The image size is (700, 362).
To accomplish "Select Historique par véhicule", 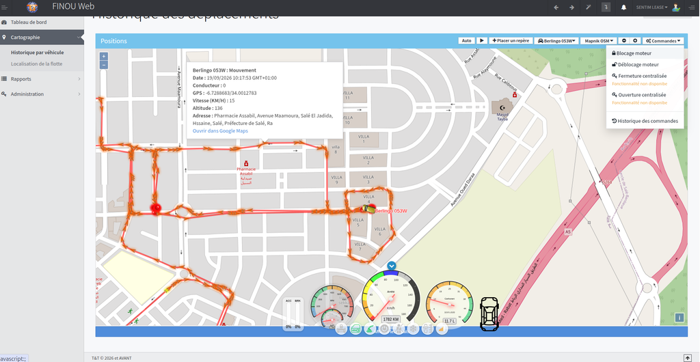I will tap(37, 52).
